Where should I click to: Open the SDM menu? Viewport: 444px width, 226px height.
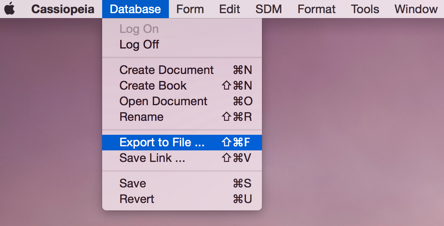[269, 9]
